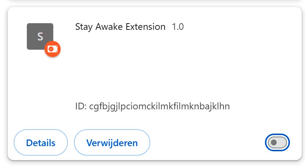
Task: View extension details via Details button
Action: coord(41,142)
